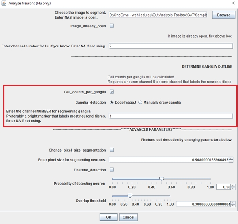Close the Analyse Neurons dialog window

(232, 3)
